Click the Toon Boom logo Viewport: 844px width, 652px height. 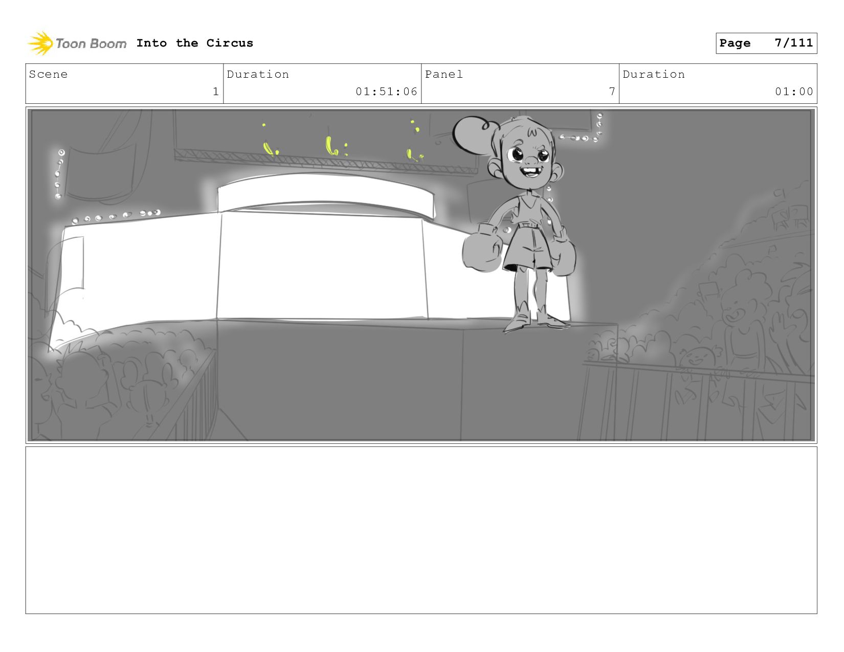pyautogui.click(x=77, y=43)
